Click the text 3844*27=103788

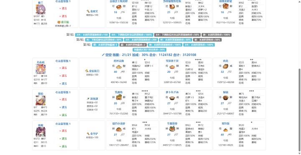point(172,114)
